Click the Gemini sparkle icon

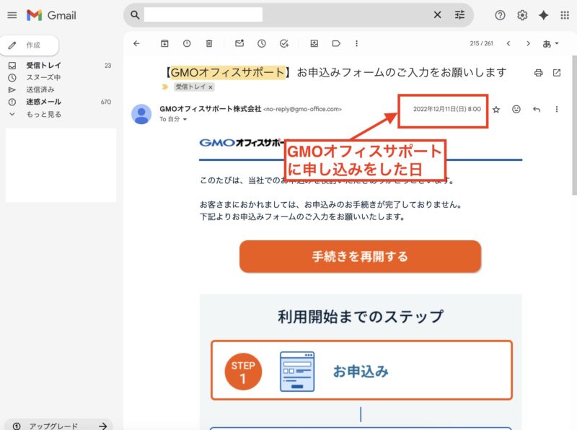[x=543, y=15]
